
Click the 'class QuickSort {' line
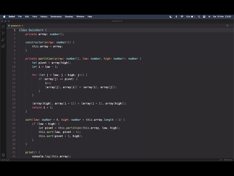click(33, 30)
